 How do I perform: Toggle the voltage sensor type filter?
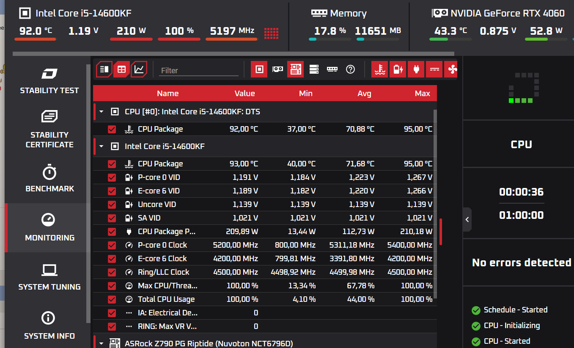398,69
